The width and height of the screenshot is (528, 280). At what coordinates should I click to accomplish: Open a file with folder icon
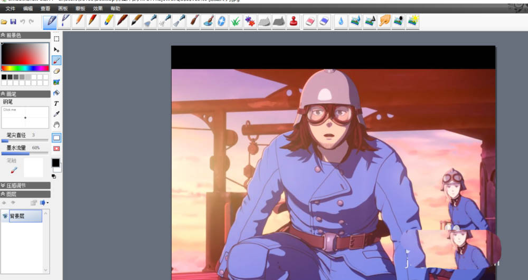click(x=4, y=22)
